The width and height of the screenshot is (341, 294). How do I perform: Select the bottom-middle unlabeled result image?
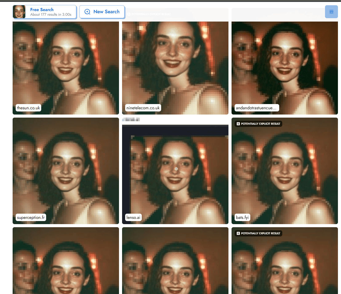coord(175,262)
